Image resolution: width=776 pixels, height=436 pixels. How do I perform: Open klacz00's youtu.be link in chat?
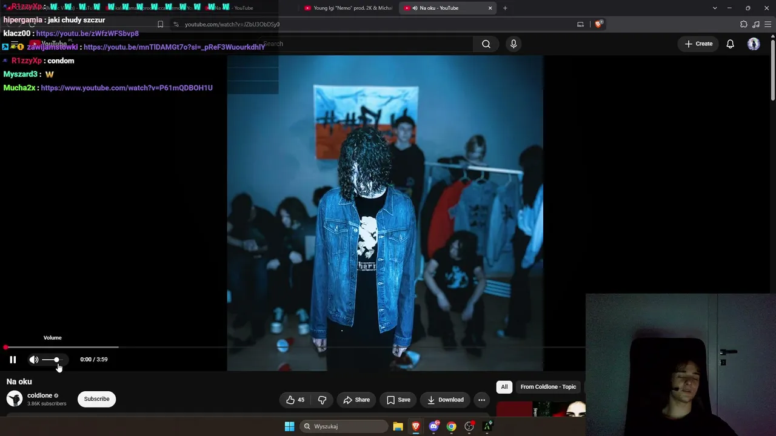[87, 33]
